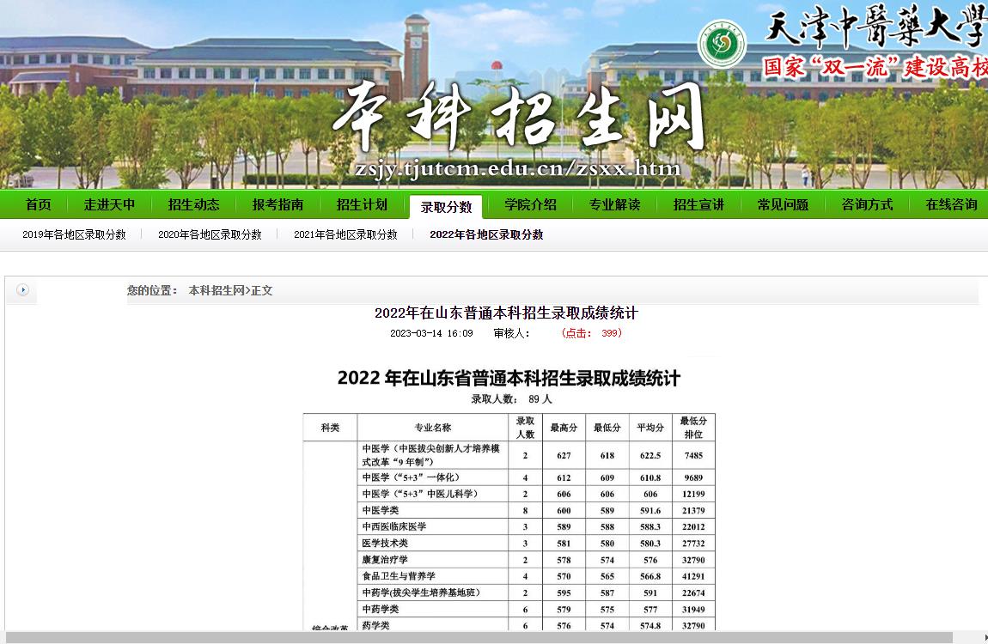Click the 最高分 column header

coord(564,428)
